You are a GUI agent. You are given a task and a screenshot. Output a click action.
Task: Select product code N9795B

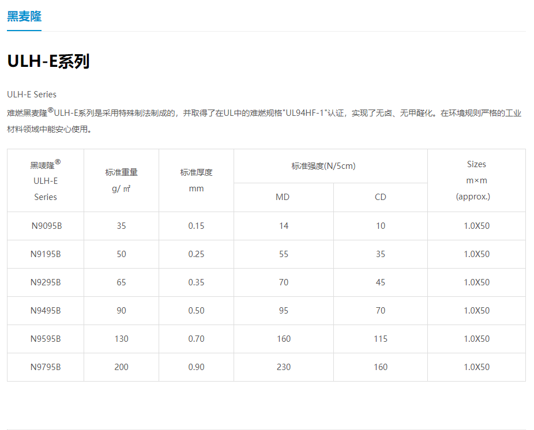46,367
